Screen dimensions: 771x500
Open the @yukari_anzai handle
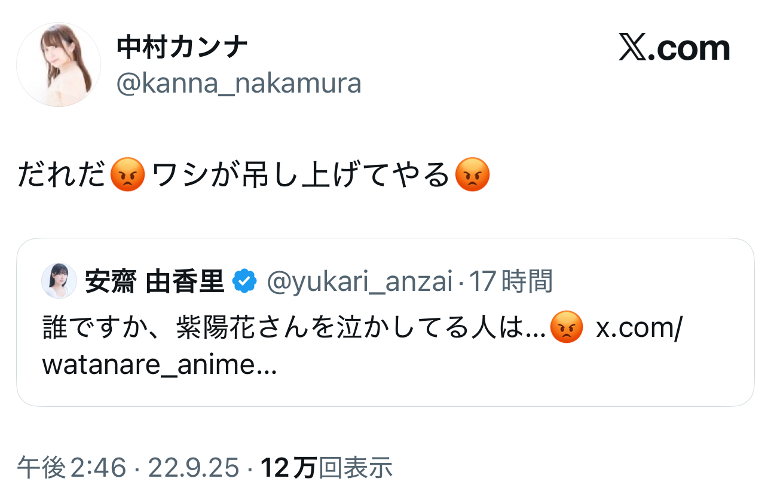pyautogui.click(x=359, y=281)
